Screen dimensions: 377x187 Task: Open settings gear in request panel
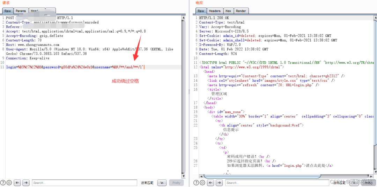pos(9,183)
